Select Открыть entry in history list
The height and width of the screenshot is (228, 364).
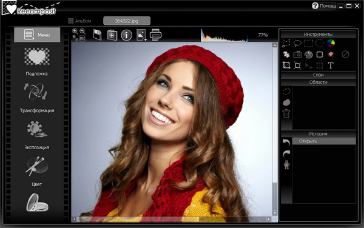click(324, 141)
